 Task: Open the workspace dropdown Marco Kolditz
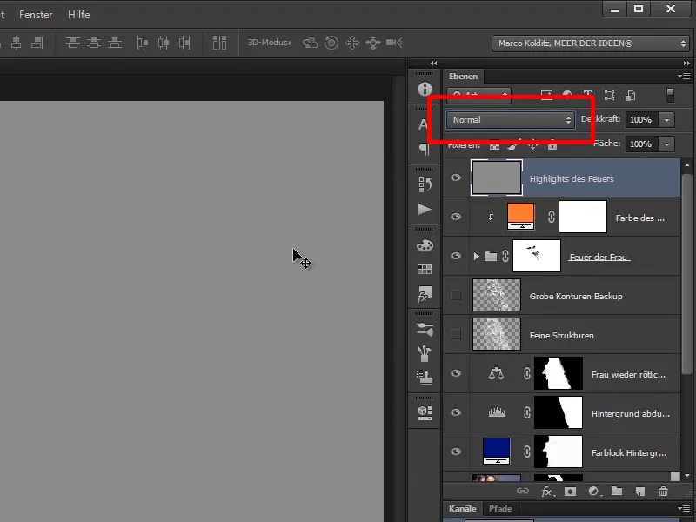tap(591, 43)
